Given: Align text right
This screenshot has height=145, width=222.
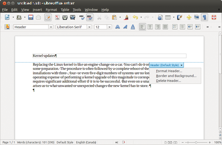Looking at the screenshot, I should point(158,27).
